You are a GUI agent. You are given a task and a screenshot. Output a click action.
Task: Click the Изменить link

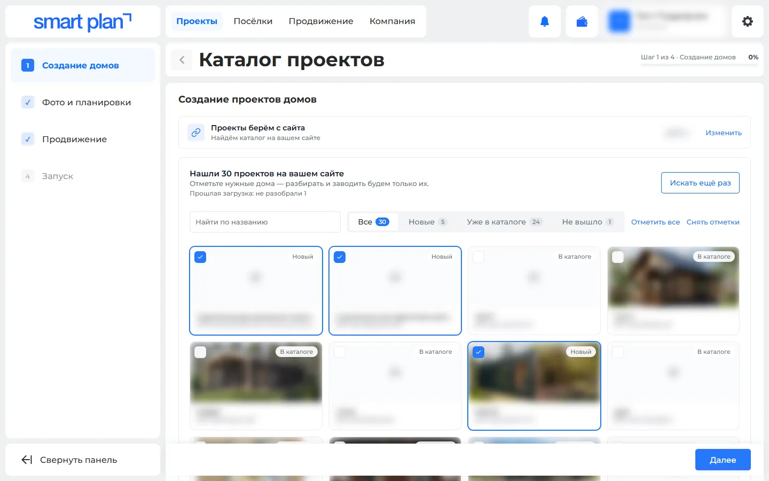tap(724, 133)
